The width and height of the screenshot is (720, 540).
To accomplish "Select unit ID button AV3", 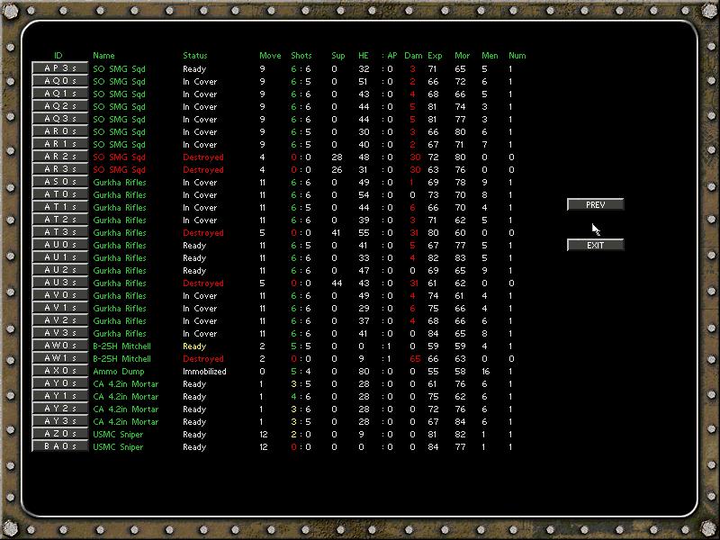I will tap(59, 333).
